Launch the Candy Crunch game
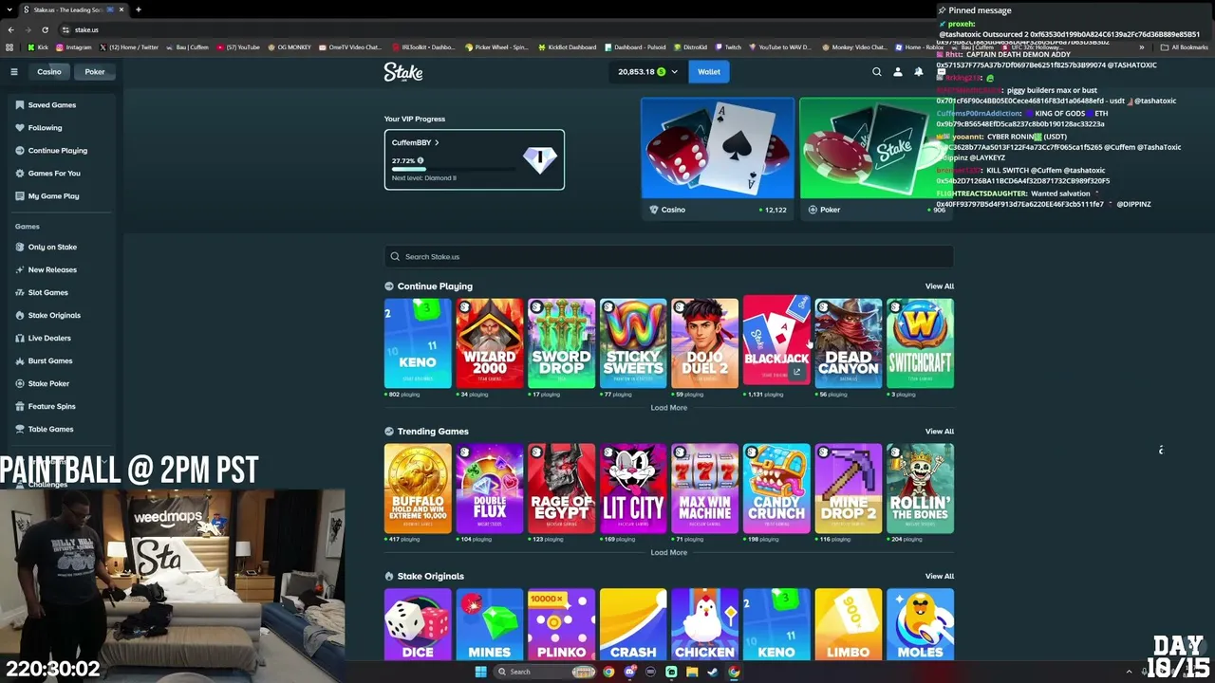Viewport: 1215px width, 683px height. [x=776, y=489]
